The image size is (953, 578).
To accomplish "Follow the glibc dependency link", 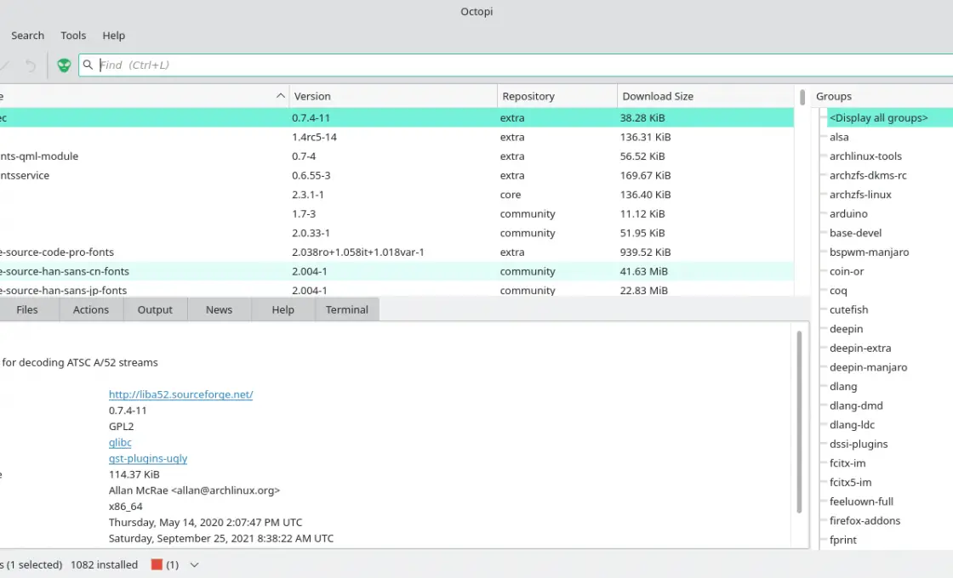I will click(x=120, y=442).
